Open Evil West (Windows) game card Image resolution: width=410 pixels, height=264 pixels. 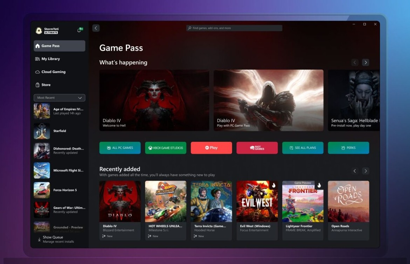[x=257, y=210]
